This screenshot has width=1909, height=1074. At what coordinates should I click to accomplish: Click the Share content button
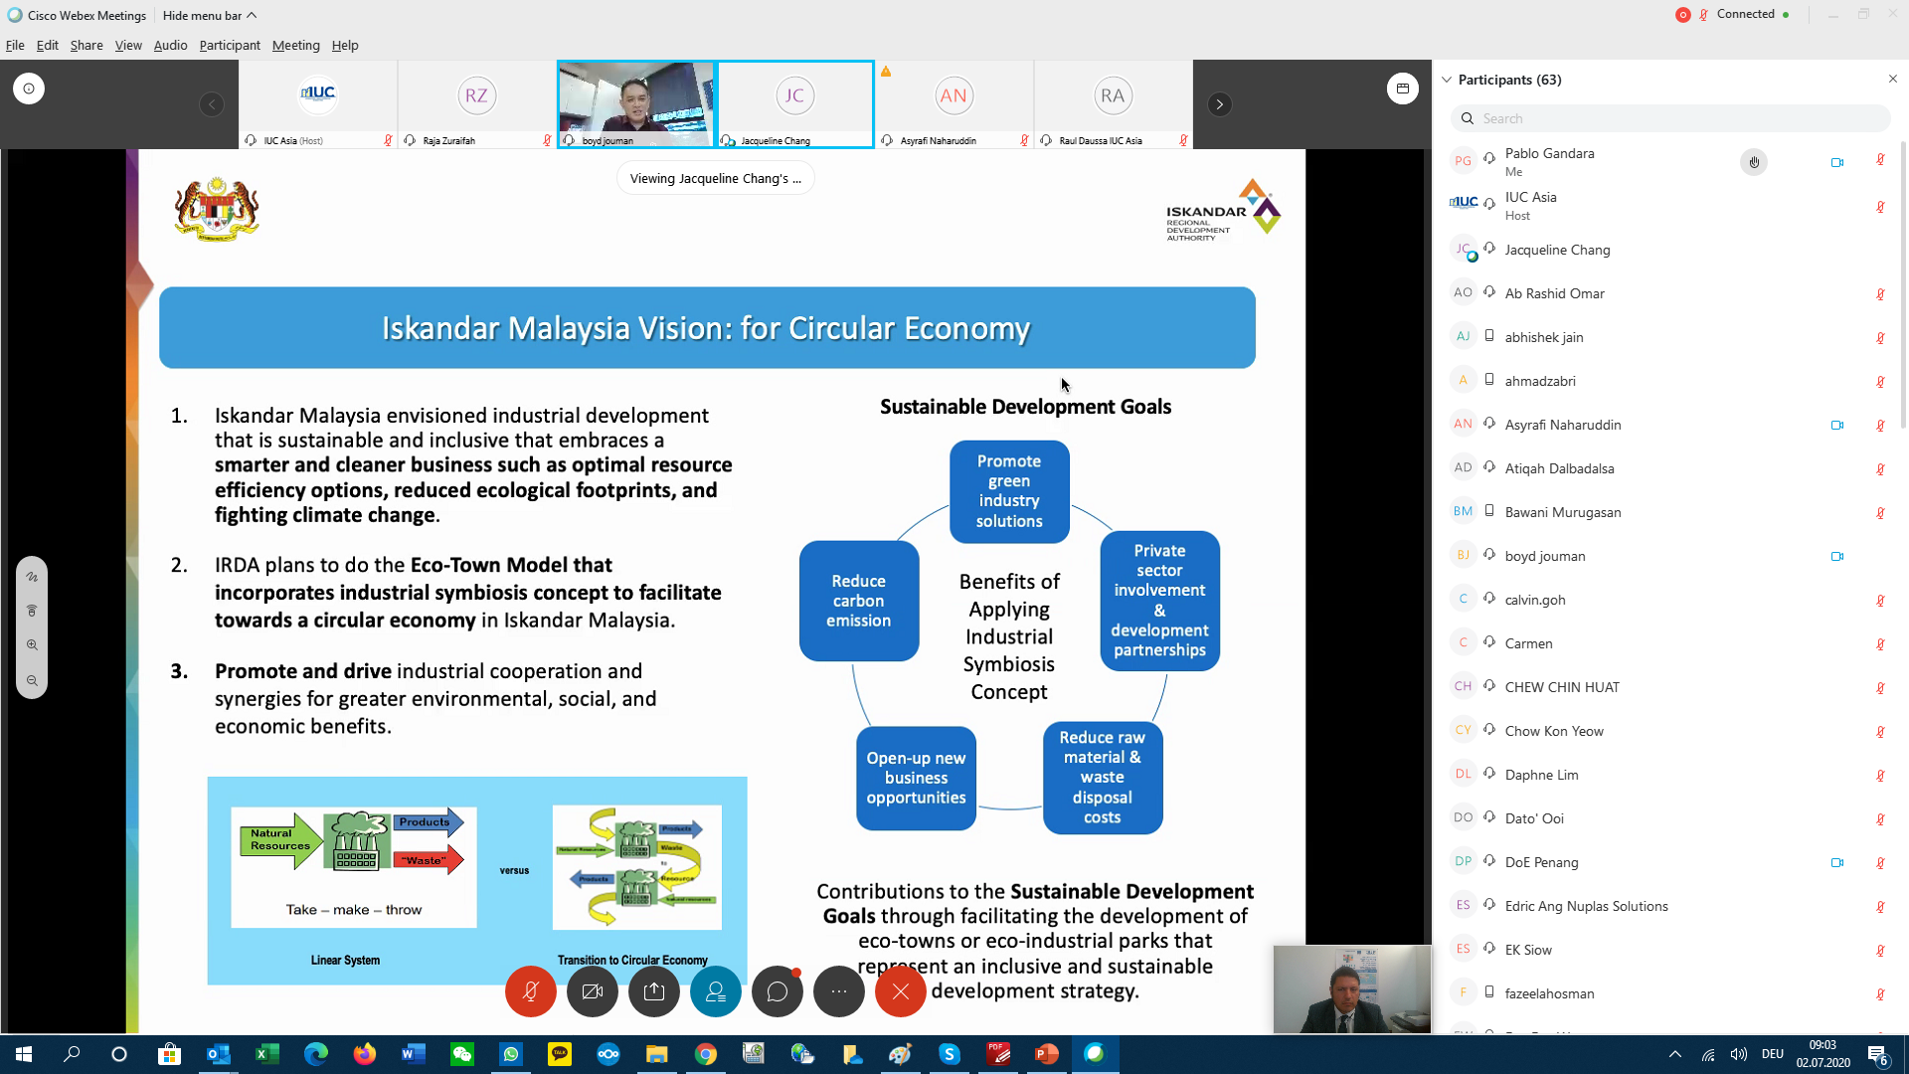click(654, 991)
